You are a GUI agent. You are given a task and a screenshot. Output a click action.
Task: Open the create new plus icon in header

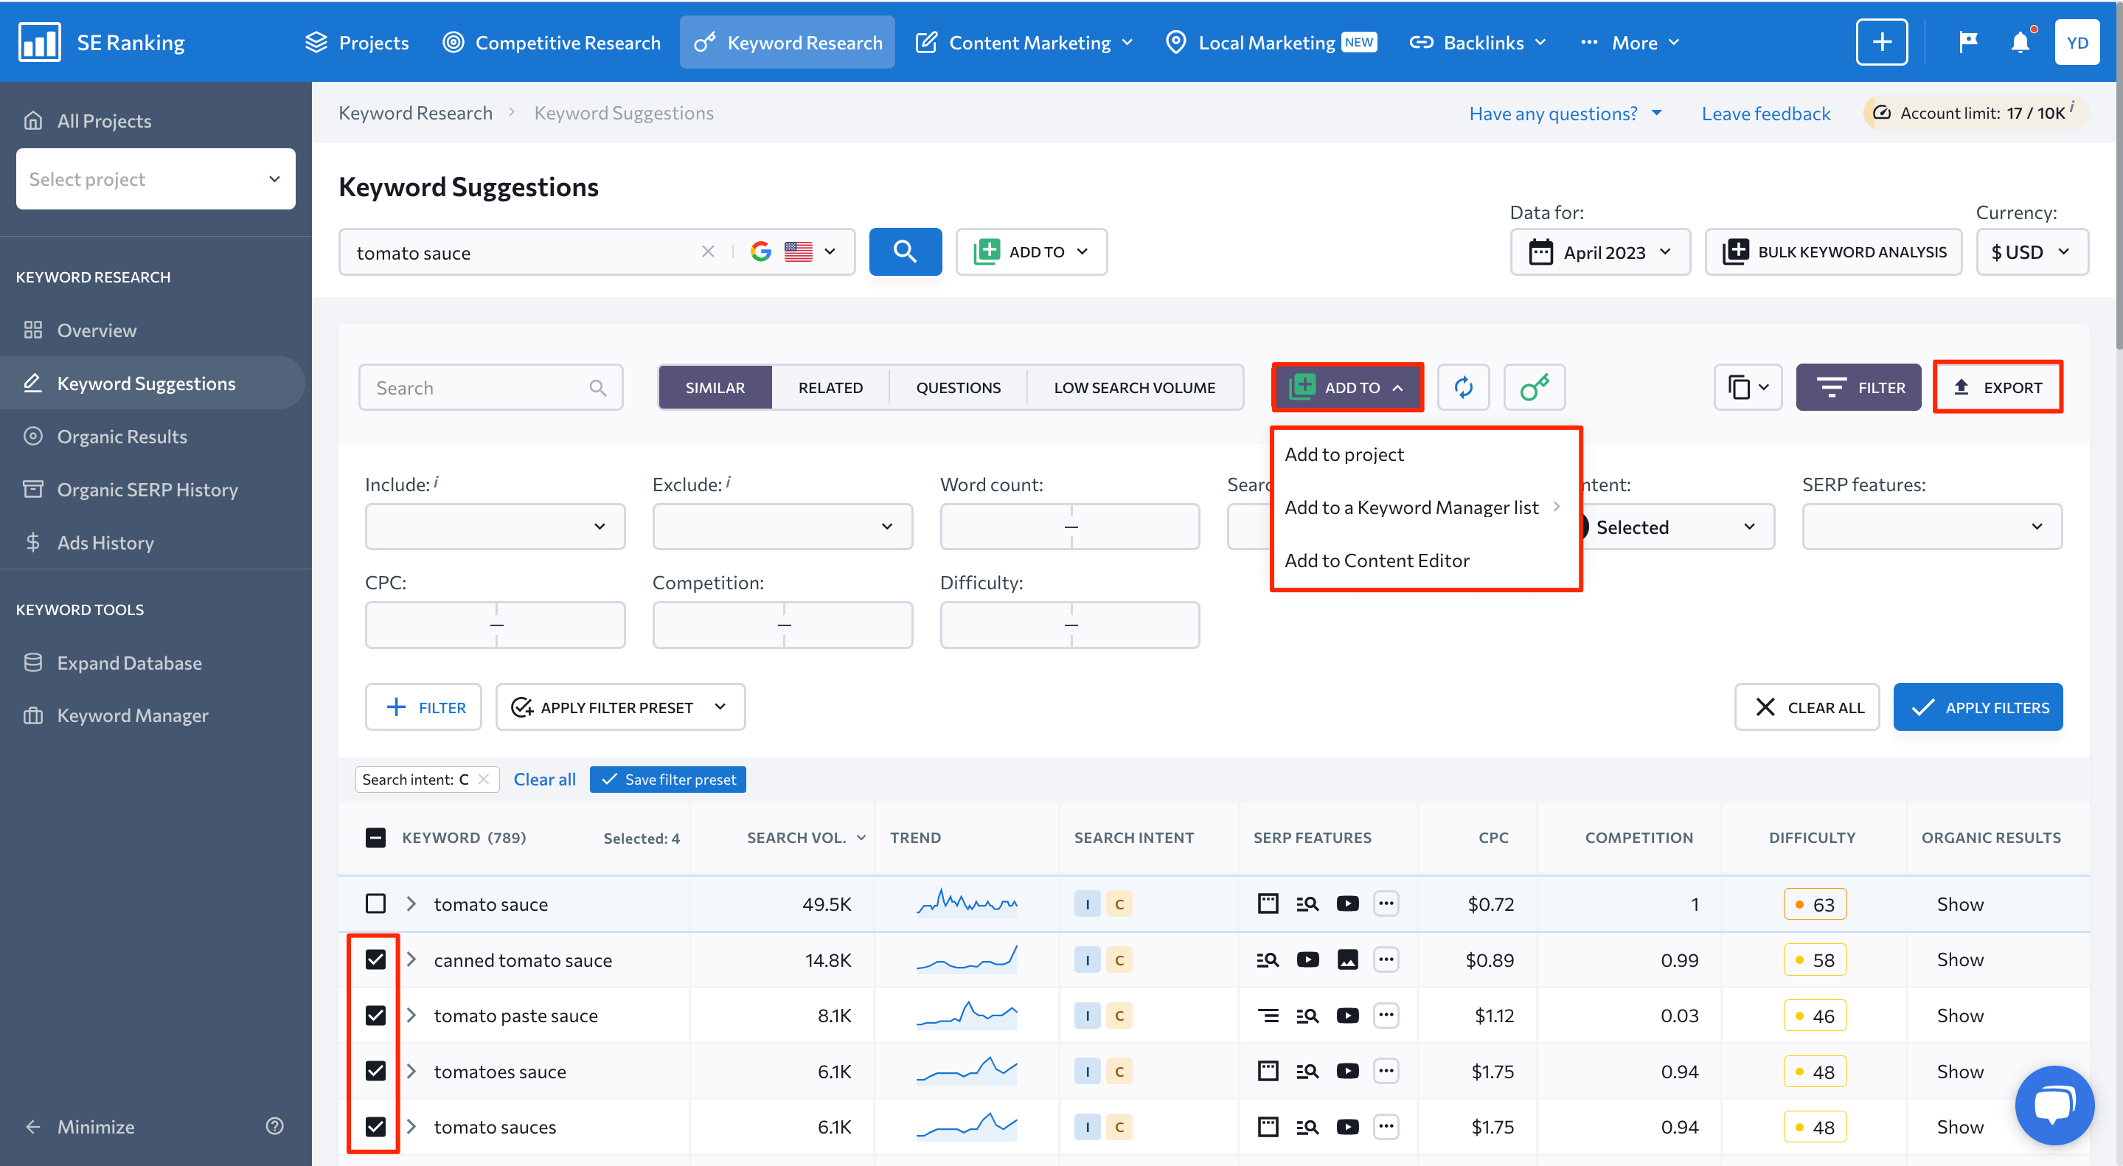1882,42
